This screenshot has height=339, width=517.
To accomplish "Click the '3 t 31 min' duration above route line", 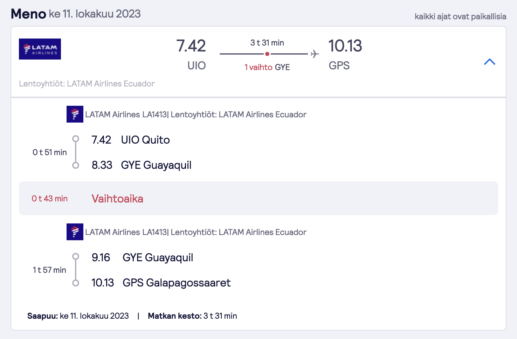I will pyautogui.click(x=267, y=43).
